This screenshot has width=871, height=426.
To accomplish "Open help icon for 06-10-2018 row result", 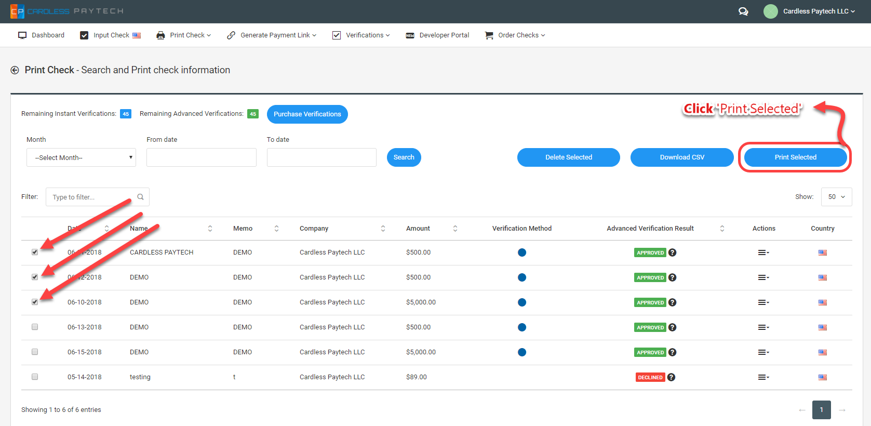I will click(672, 302).
